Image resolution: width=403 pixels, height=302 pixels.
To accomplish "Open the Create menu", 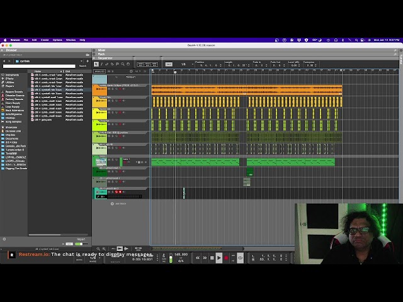I will point(45,40).
